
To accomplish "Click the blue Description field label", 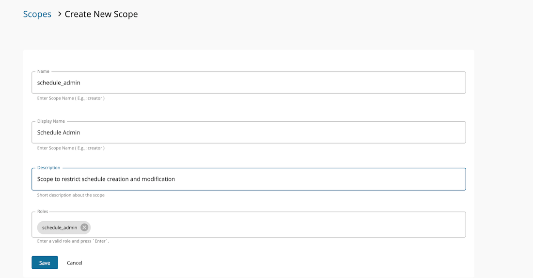I will pos(48,168).
